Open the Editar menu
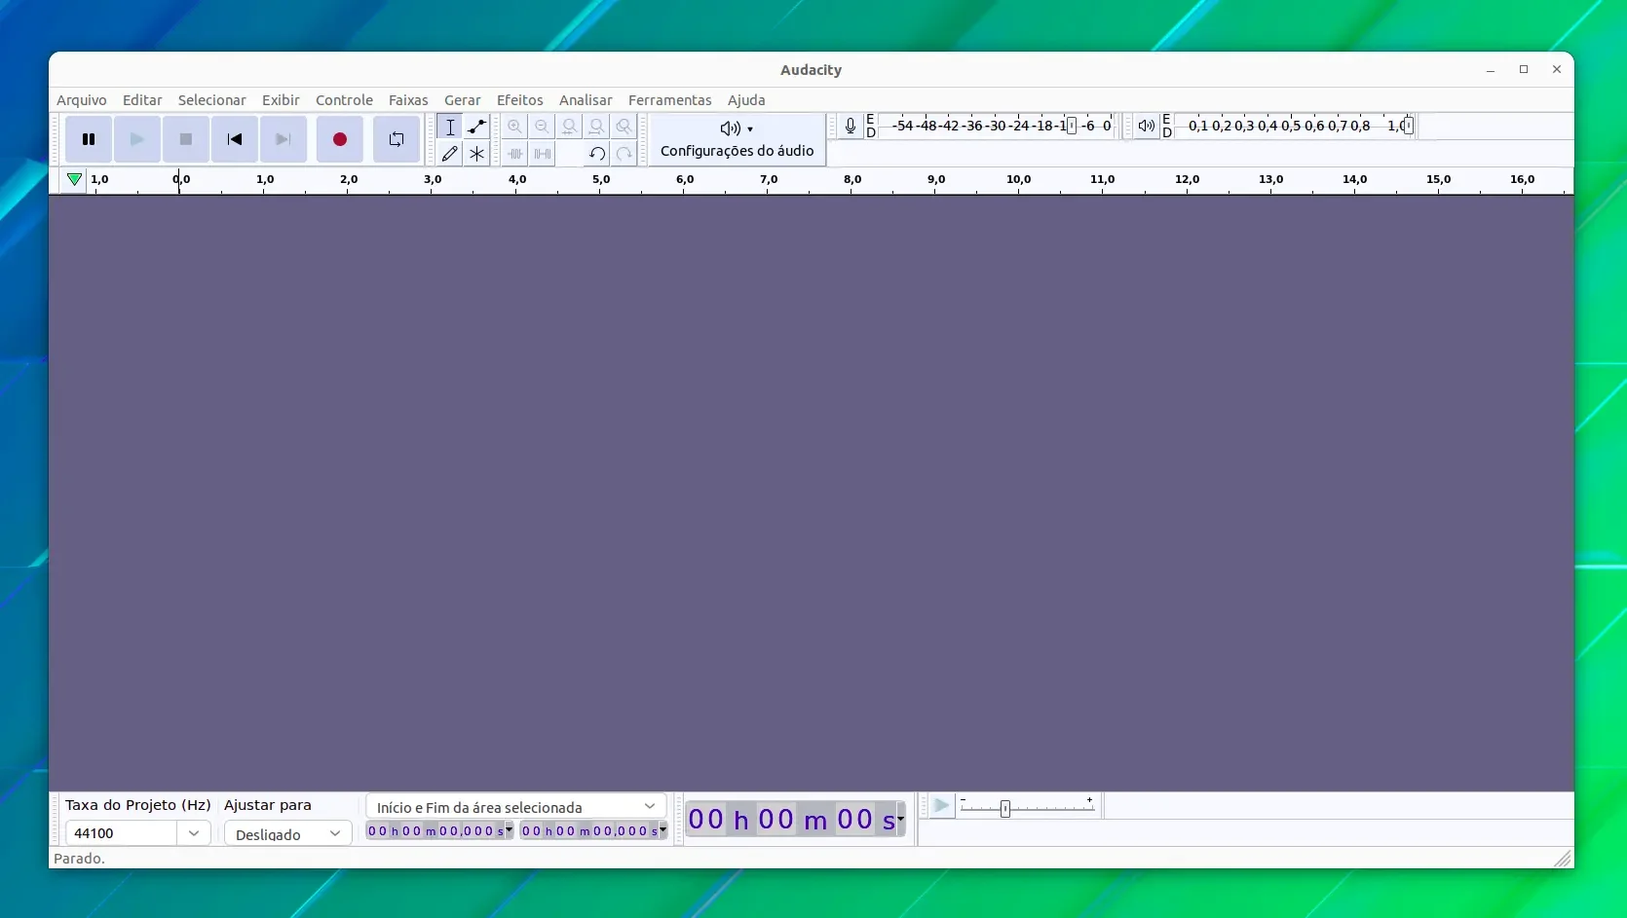1627x918 pixels. (142, 100)
